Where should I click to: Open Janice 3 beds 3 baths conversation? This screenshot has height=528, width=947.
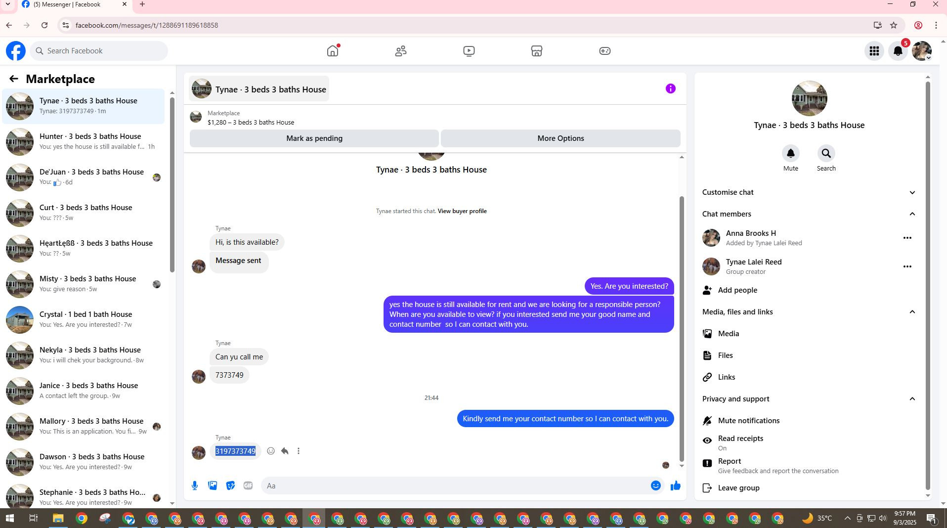coord(83,391)
